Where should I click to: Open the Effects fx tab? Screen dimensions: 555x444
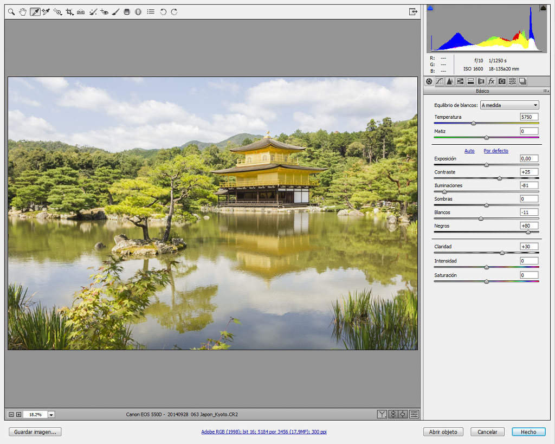(x=491, y=81)
